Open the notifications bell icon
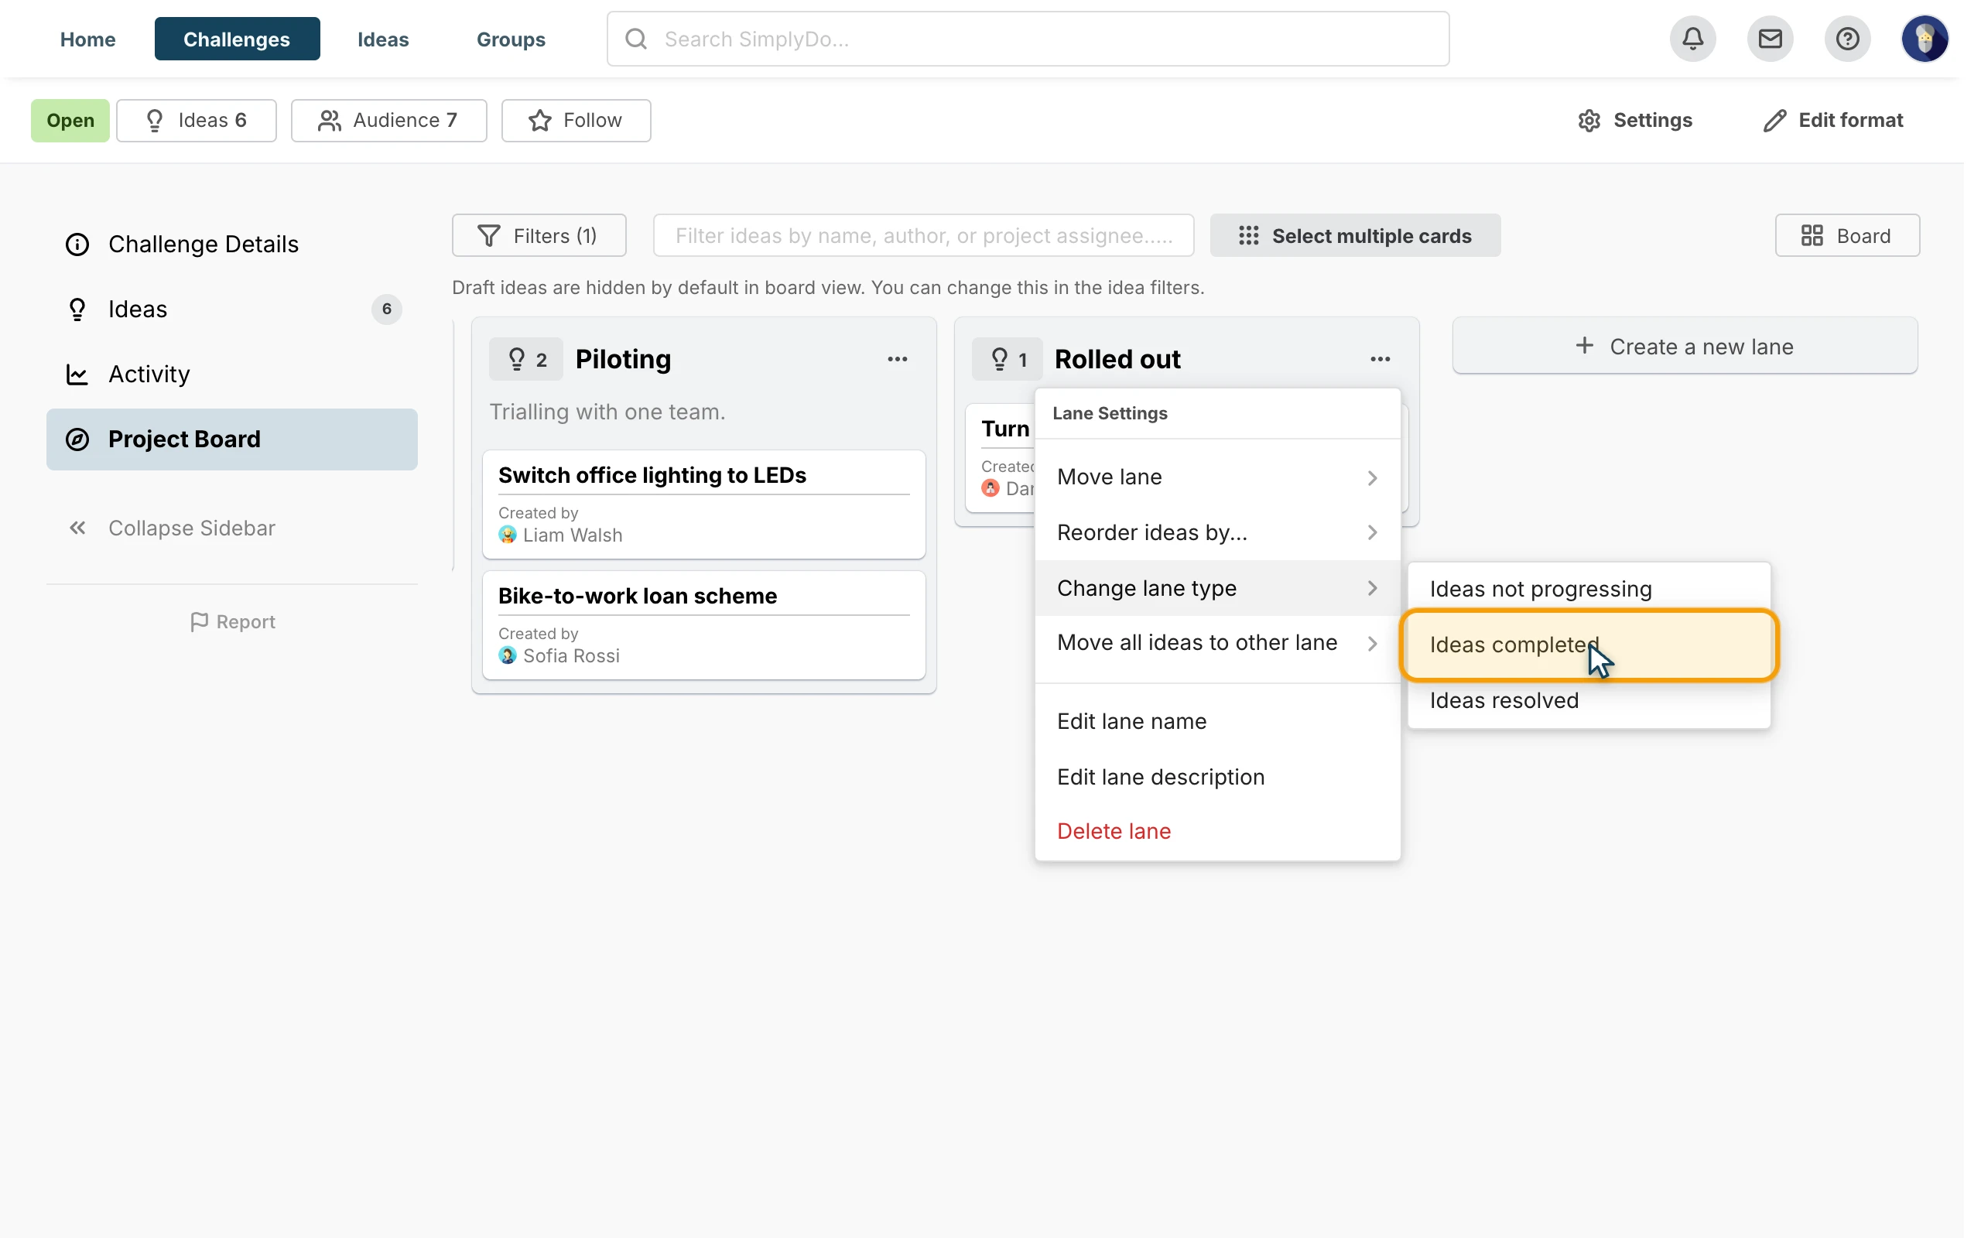This screenshot has width=1981, height=1238. [1693, 39]
